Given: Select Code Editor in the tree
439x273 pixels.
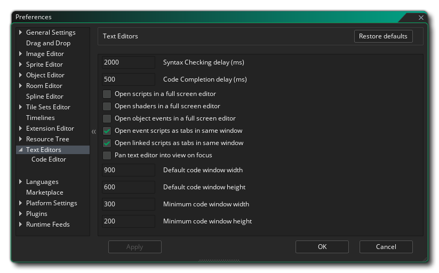Looking at the screenshot, I should pos(49,159).
